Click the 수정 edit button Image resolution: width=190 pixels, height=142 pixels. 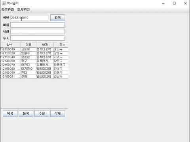pos(42,114)
